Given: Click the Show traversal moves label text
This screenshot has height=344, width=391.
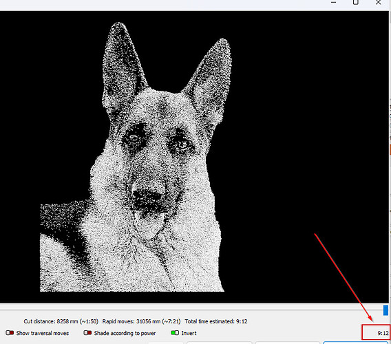Looking at the screenshot, I should click(43, 333).
